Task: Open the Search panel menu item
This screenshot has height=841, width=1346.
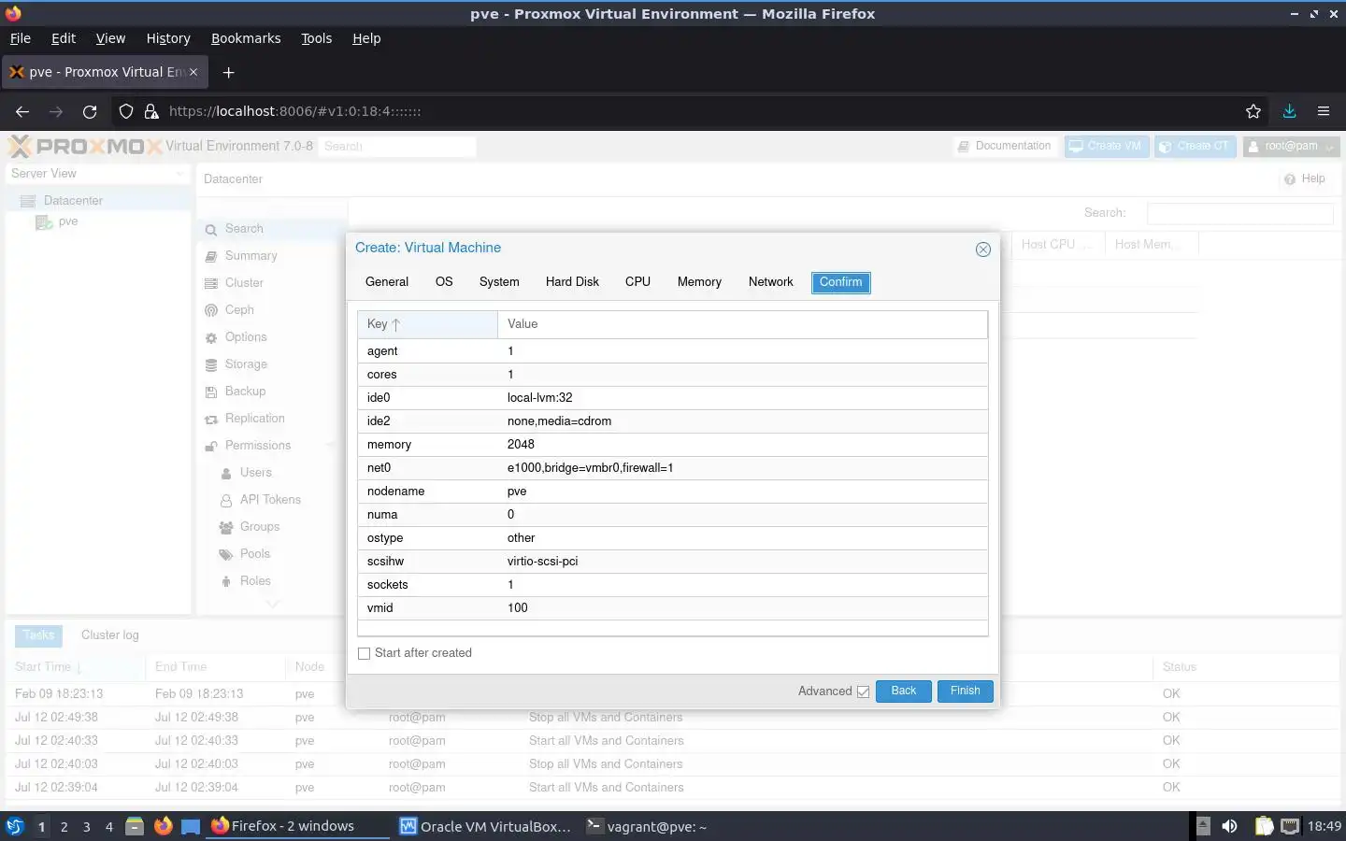Action: coord(271,229)
